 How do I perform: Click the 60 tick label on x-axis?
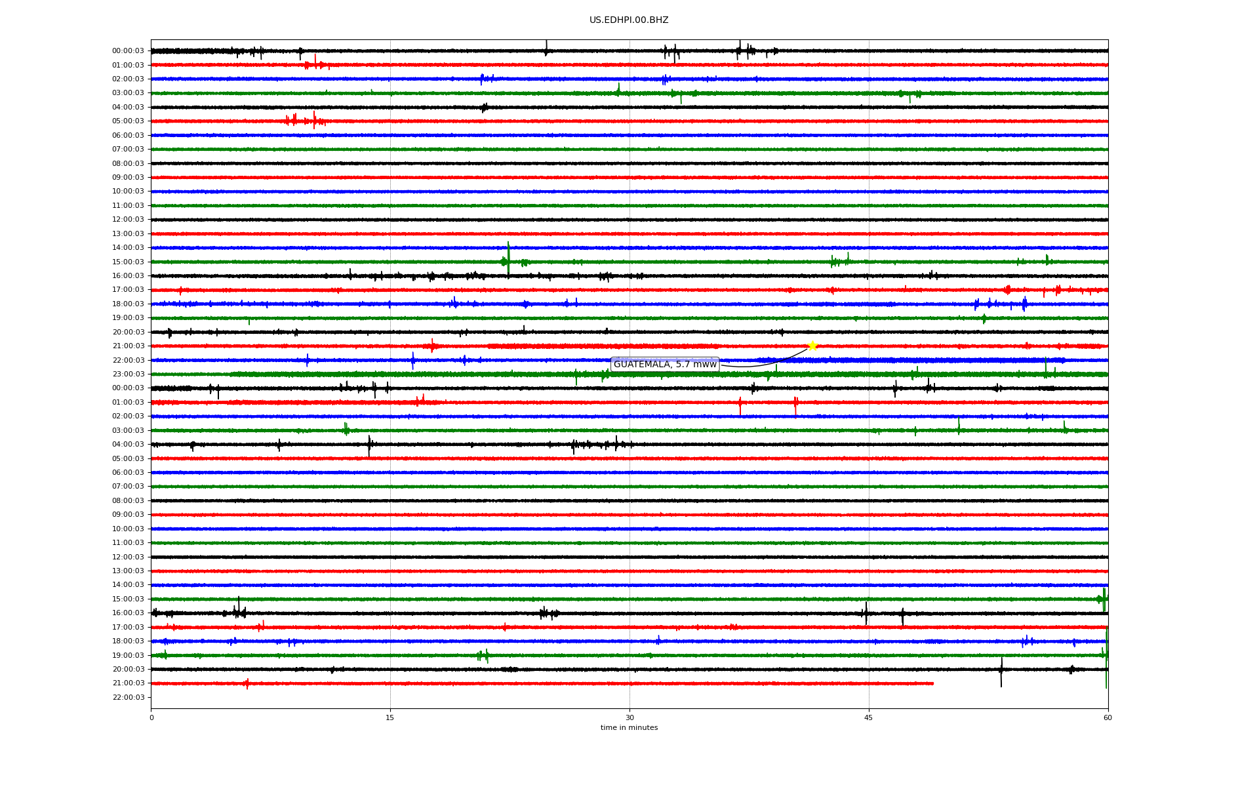tap(1108, 717)
